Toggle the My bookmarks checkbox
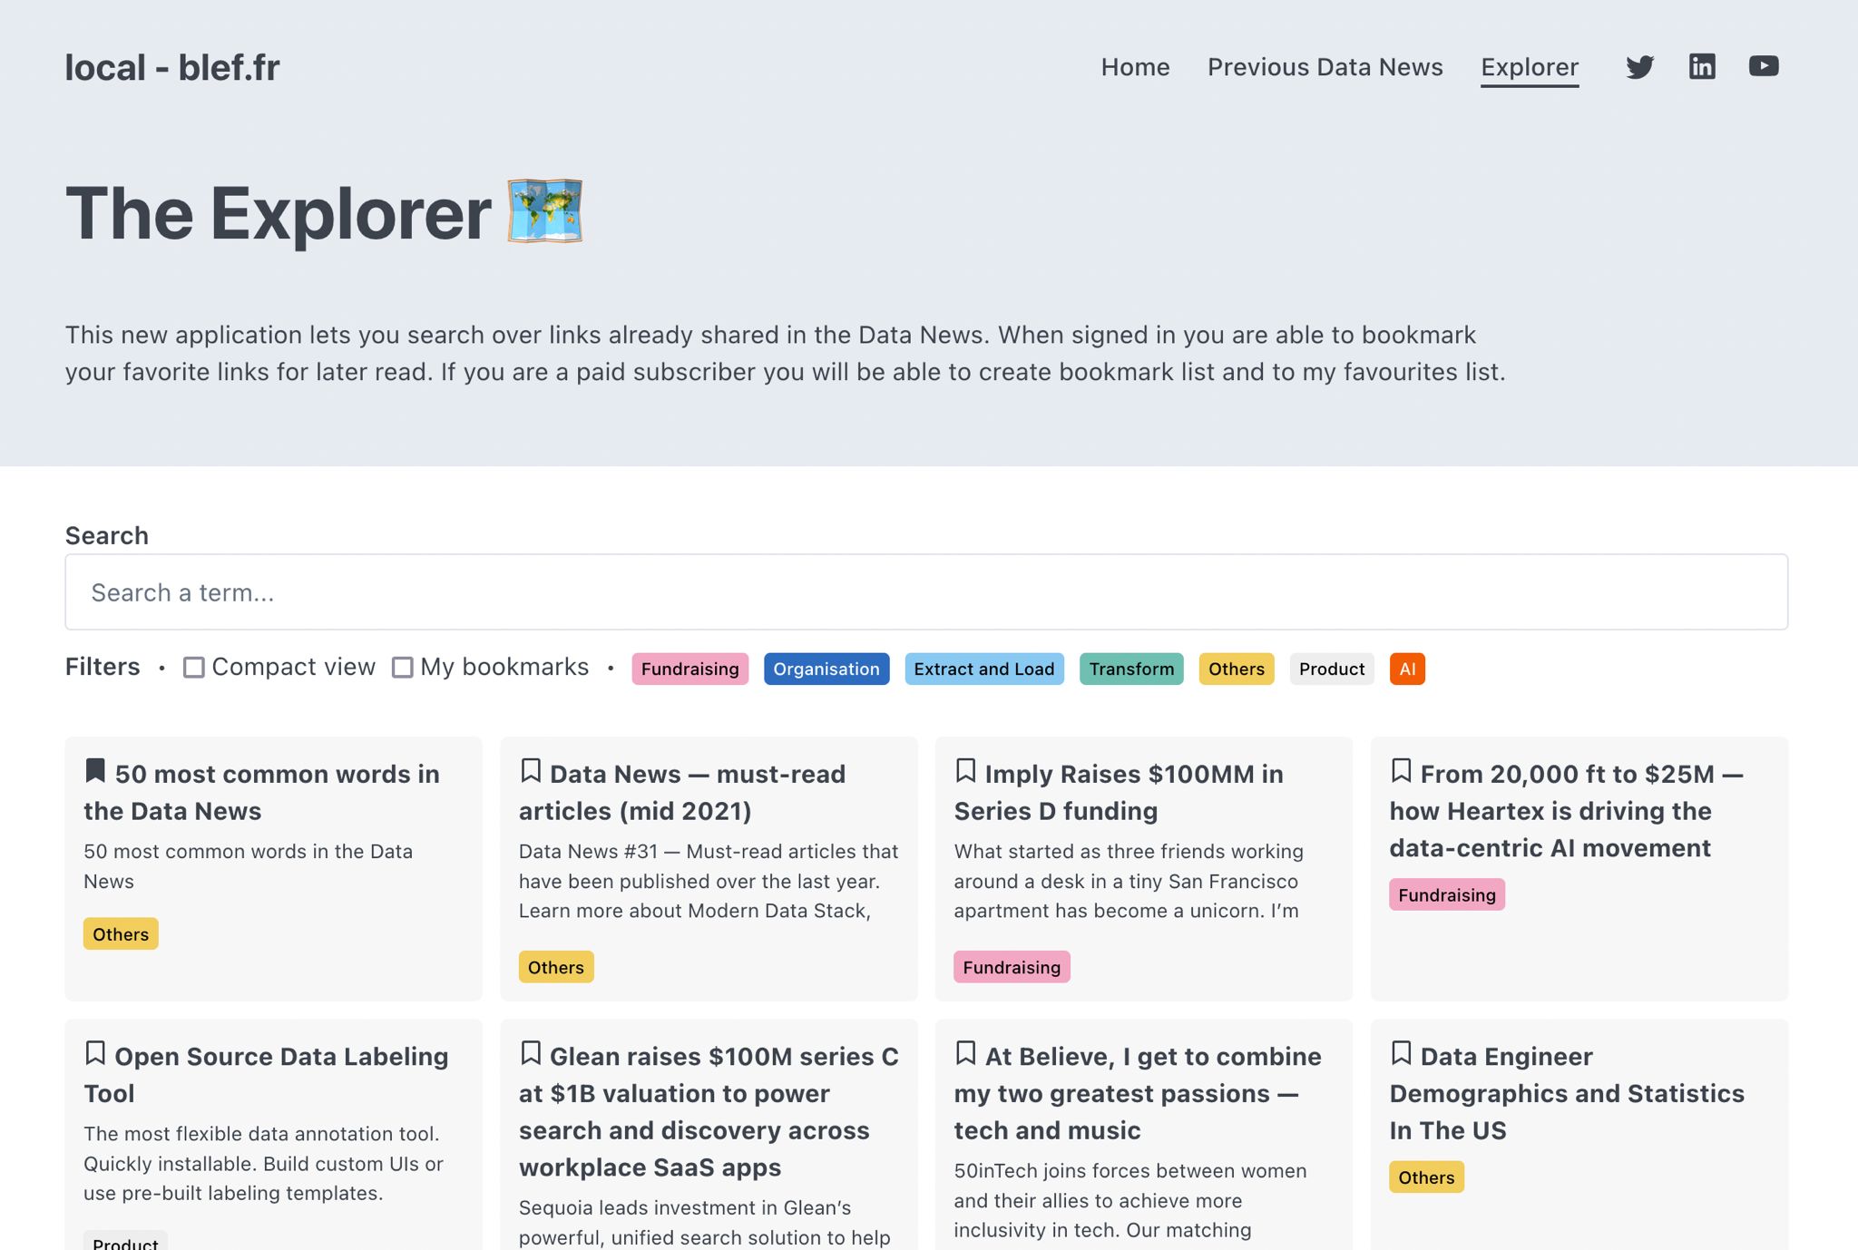This screenshot has width=1858, height=1250. pyautogui.click(x=402, y=668)
